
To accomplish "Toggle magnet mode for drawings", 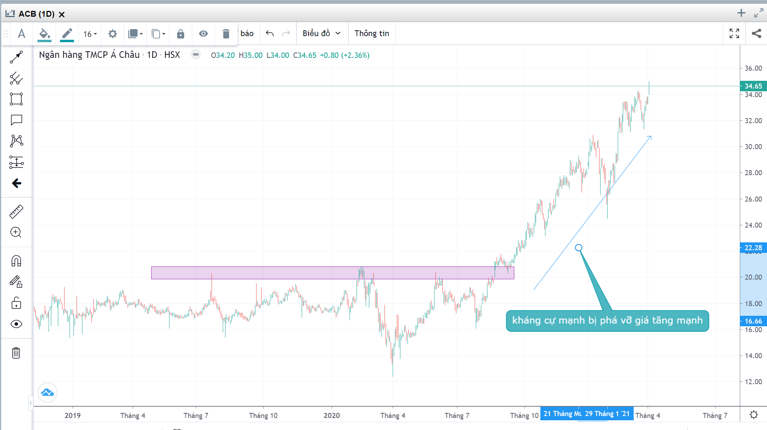I will coord(16,261).
